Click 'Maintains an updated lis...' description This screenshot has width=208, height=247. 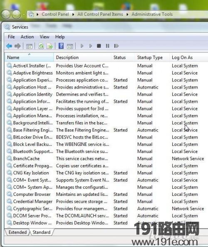[82, 194]
